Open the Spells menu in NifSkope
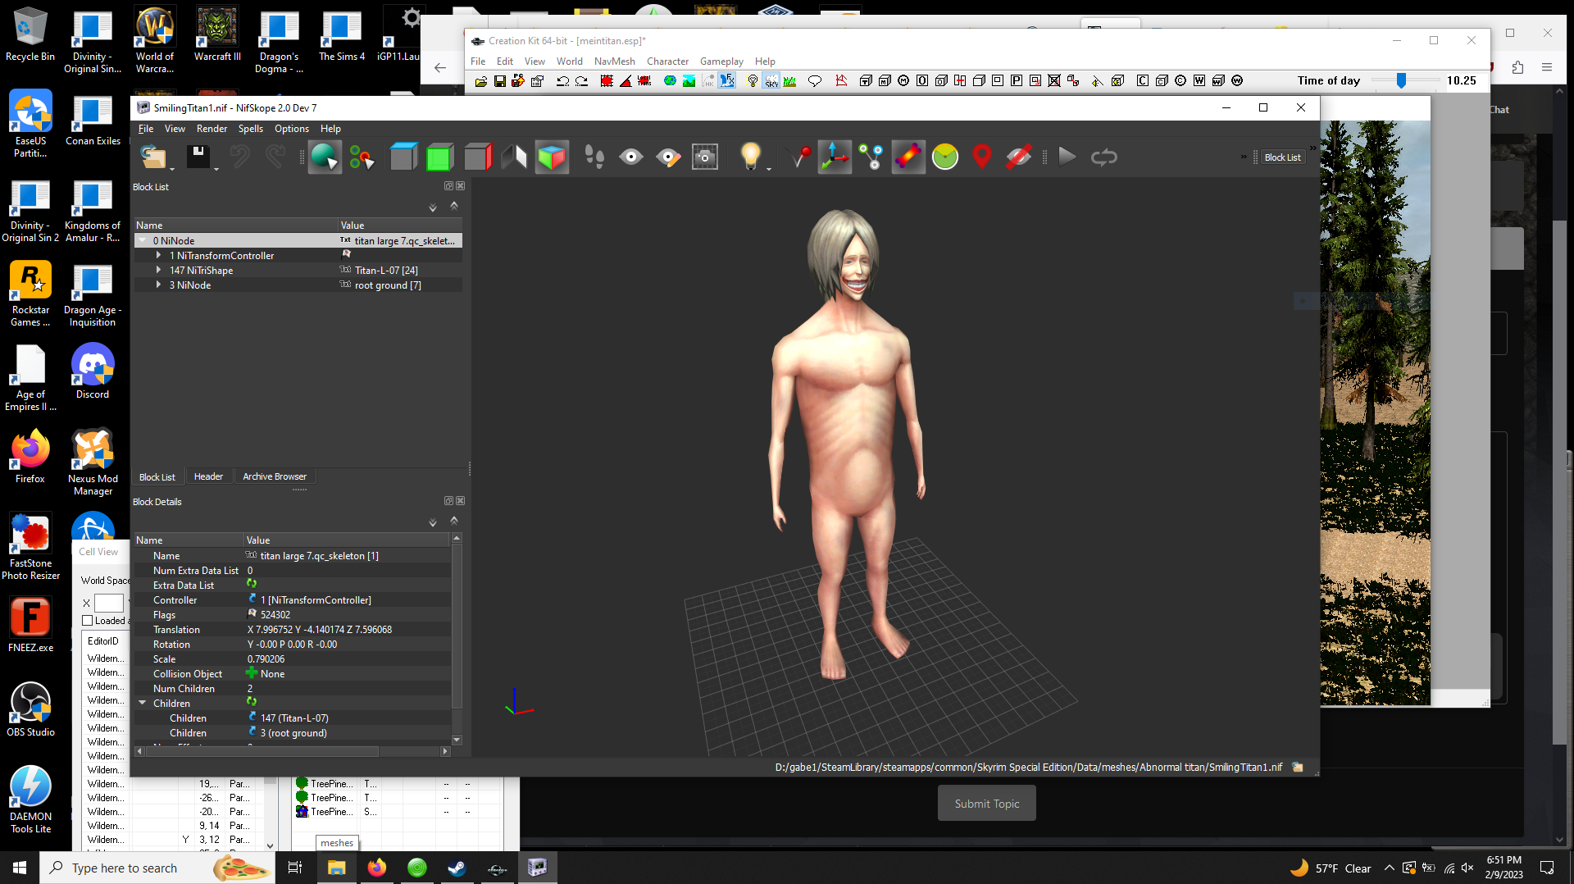 pos(251,129)
